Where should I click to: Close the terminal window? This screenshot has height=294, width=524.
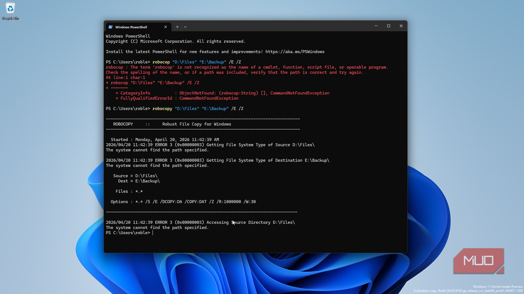click(401, 26)
